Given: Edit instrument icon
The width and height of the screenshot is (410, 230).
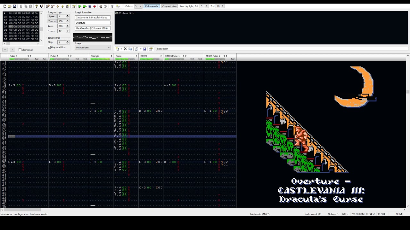Looking at the screenshot, I should click(151, 49).
